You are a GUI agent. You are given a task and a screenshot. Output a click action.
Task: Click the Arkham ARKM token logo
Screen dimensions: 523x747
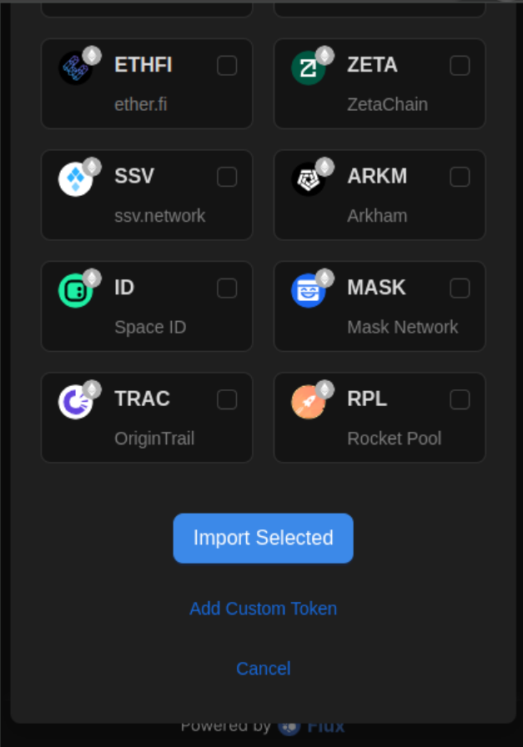tap(308, 179)
